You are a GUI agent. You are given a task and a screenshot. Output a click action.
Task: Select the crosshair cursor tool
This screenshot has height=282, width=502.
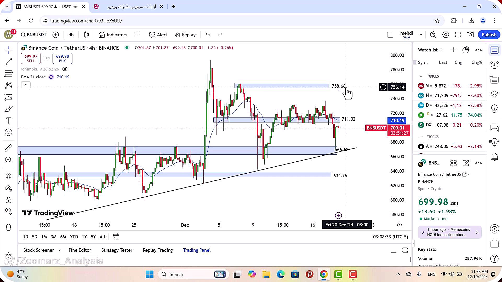tap(8, 50)
